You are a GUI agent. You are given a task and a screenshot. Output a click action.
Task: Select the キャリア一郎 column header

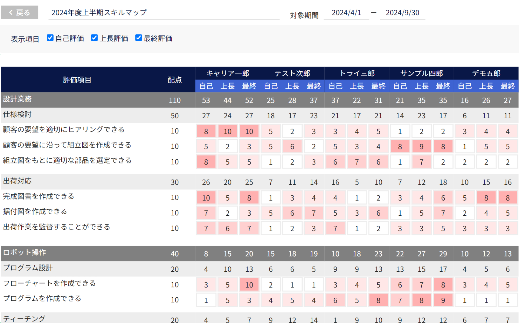pos(228,73)
